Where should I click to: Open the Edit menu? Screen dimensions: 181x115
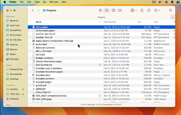click(29, 2)
